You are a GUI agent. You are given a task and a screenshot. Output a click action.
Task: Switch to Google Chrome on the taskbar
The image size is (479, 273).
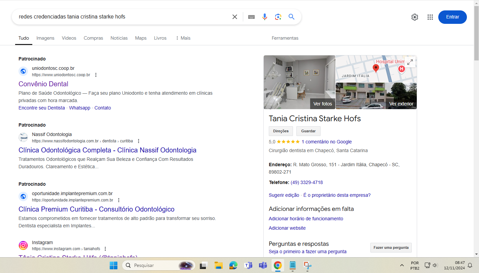pyautogui.click(x=278, y=265)
